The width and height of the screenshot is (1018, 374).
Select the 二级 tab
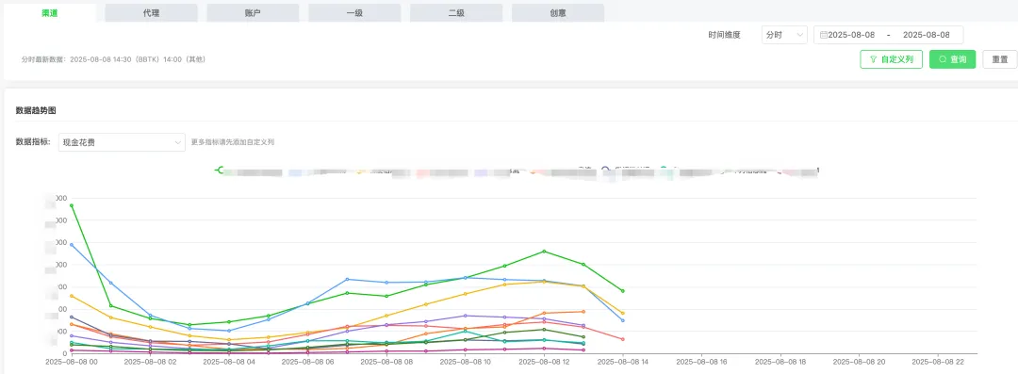pos(456,13)
